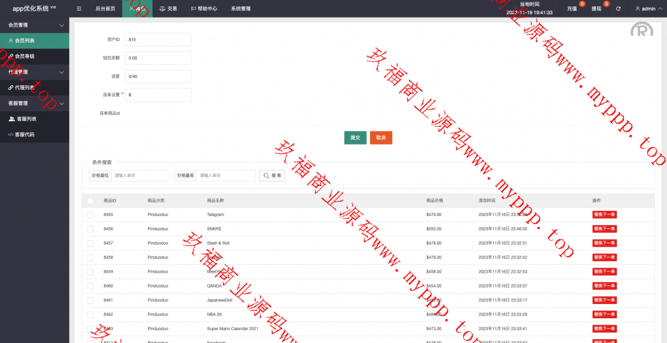Open the 提现 withdrawal notifications
This screenshot has height=343, width=667.
(x=596, y=8)
